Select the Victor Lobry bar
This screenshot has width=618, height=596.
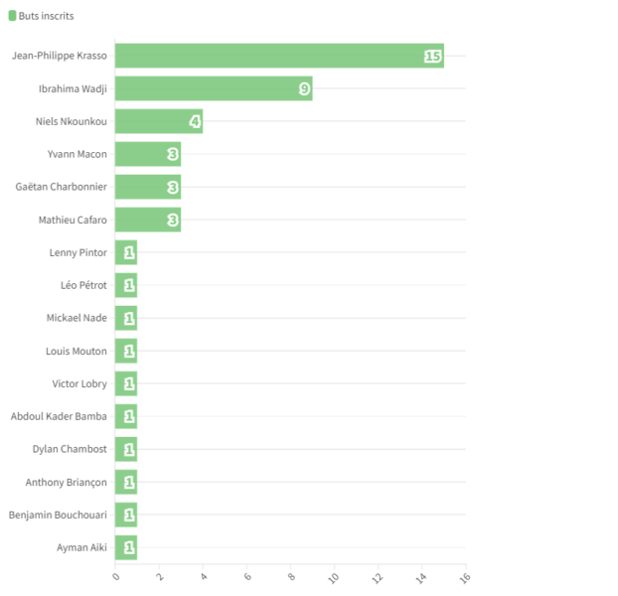point(126,383)
